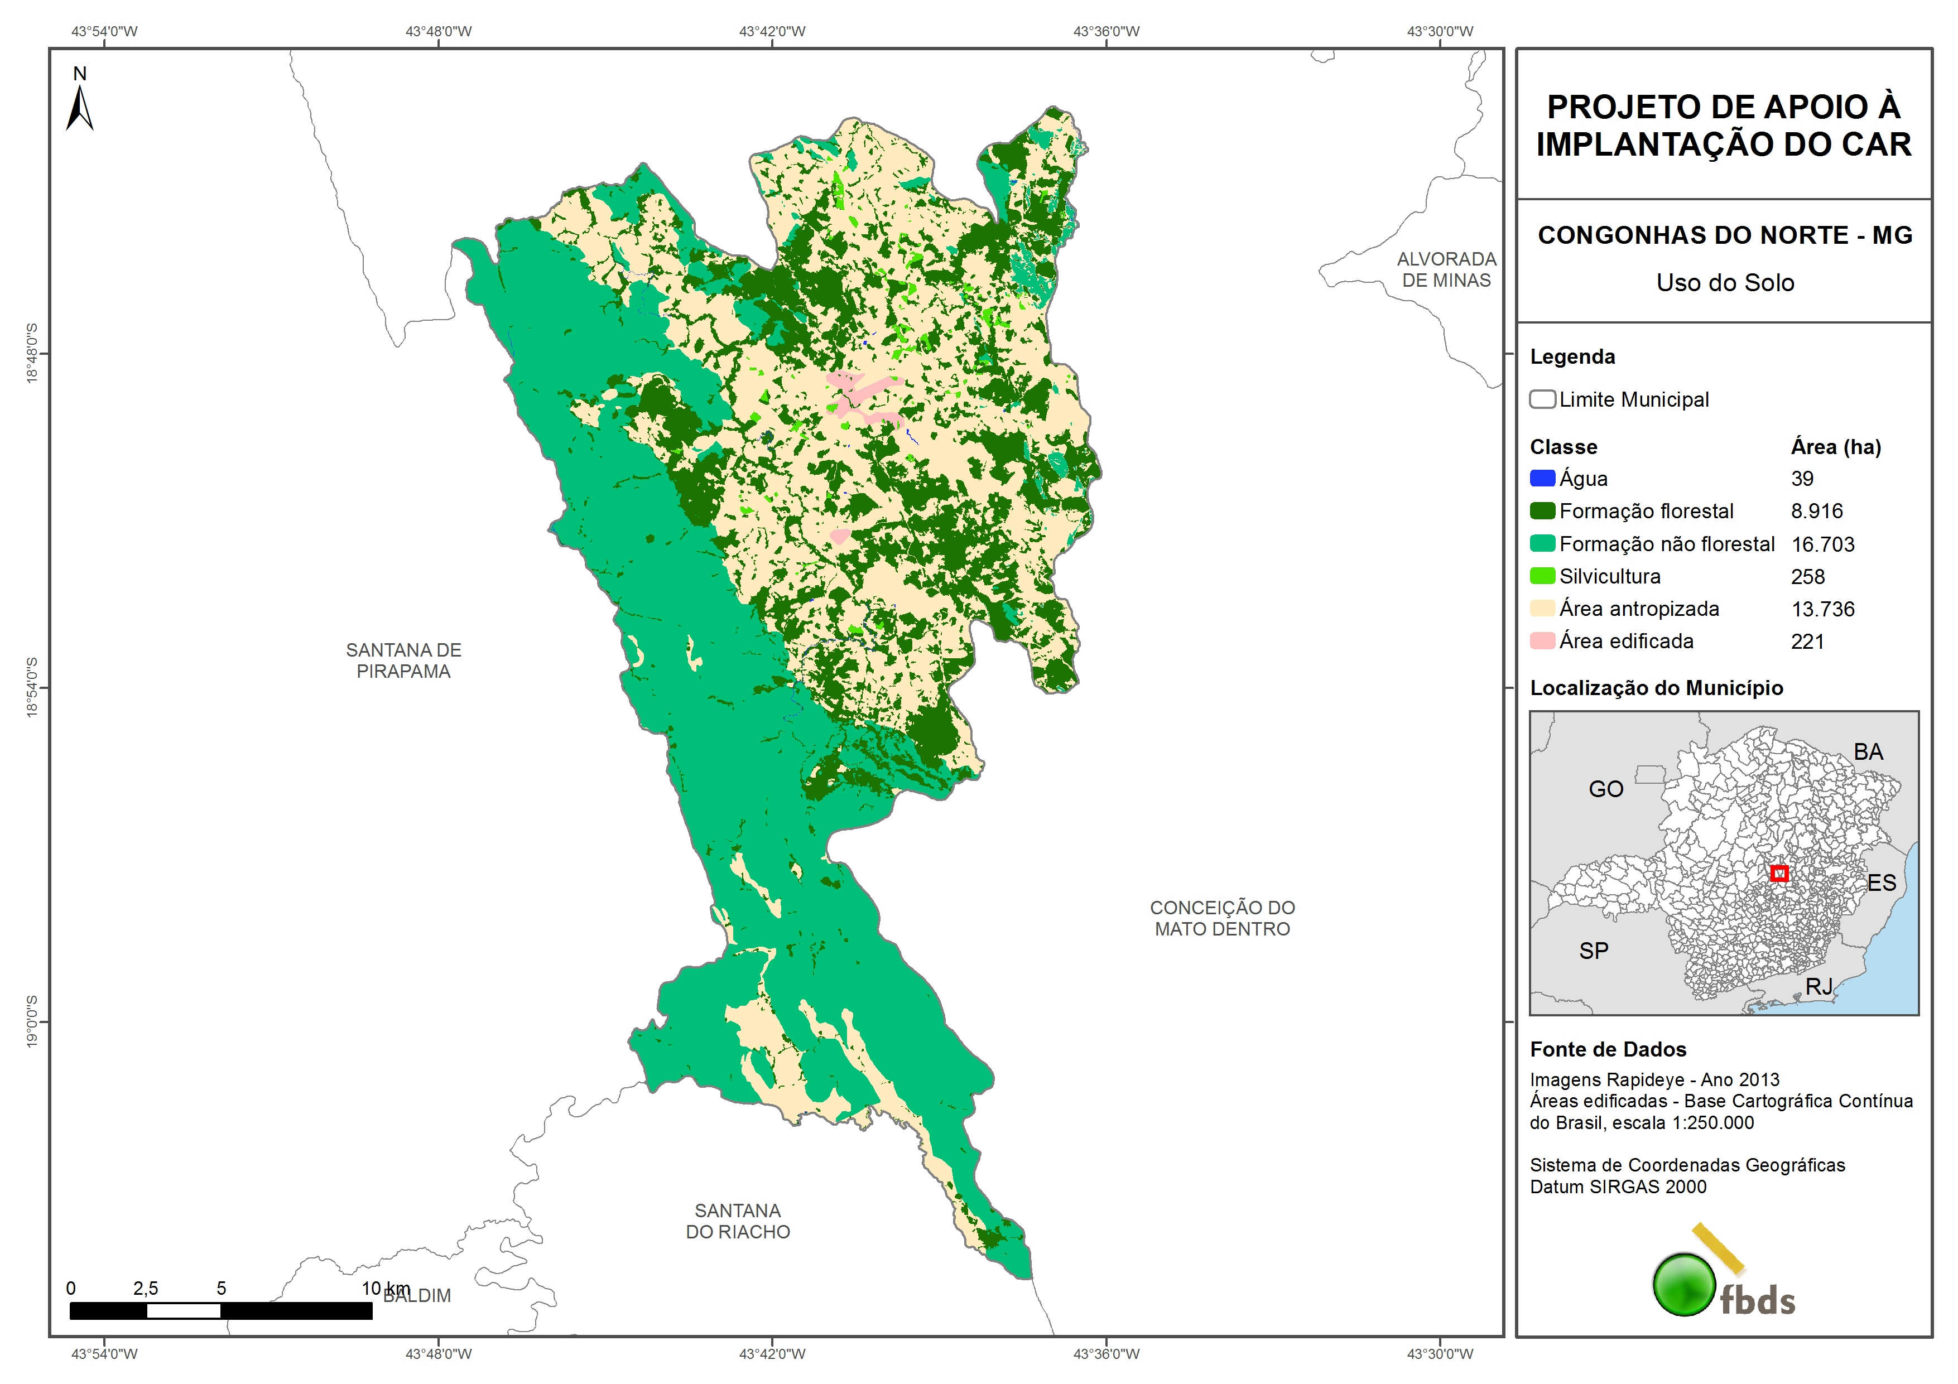Screen dimensions: 1958x1384
Task: Click the Limite Municipal legend symbol
Action: click(1542, 399)
